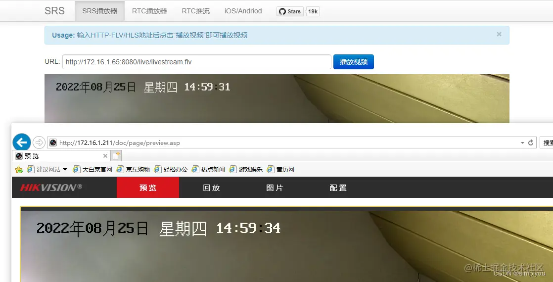Click the 播放视频 button
The height and width of the screenshot is (282, 553).
pyautogui.click(x=353, y=62)
